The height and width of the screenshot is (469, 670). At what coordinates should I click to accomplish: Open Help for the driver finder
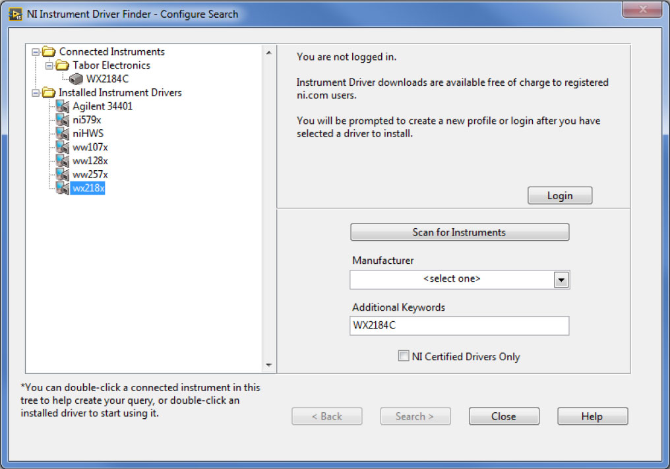click(592, 416)
